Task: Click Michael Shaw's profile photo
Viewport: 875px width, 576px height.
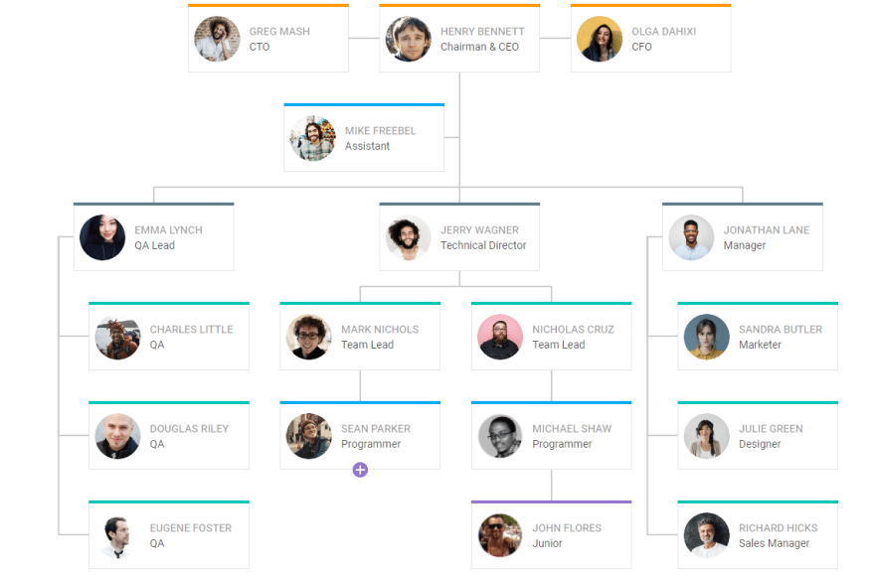Action: [500, 436]
